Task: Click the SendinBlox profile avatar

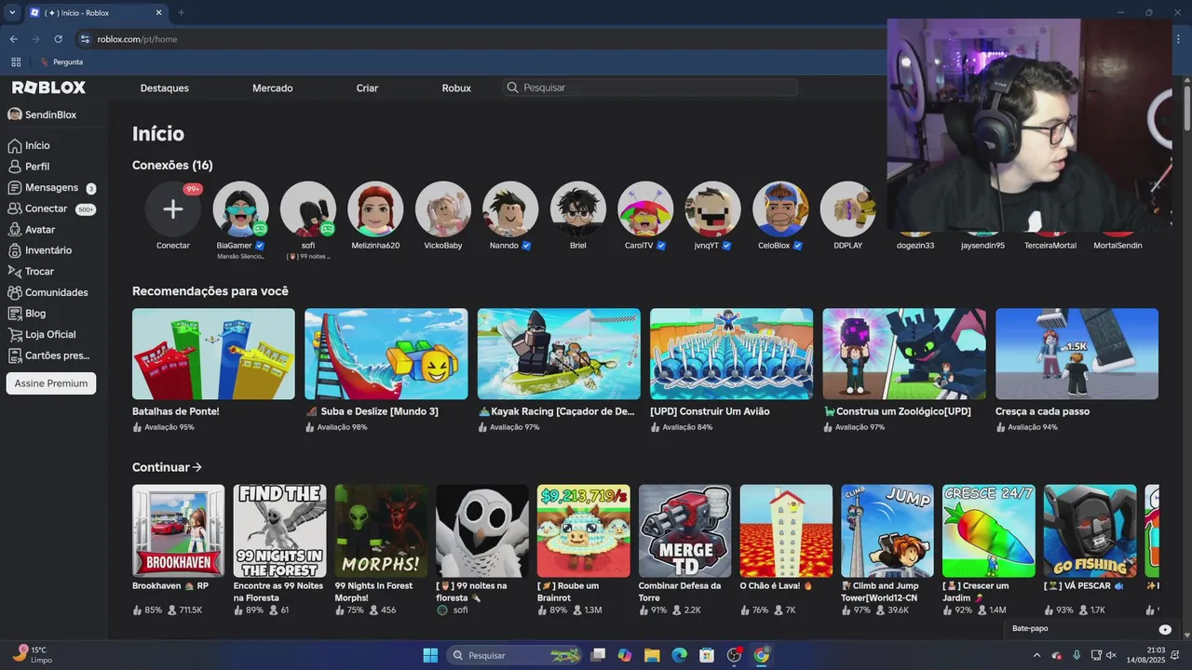Action: tap(15, 114)
